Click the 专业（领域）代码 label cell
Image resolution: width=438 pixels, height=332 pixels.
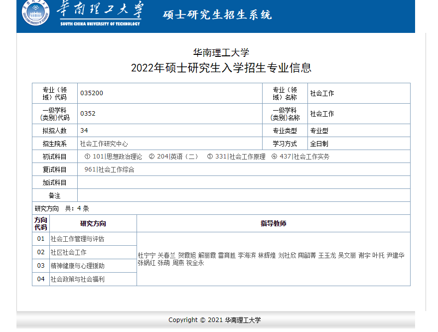pyautogui.click(x=55, y=93)
